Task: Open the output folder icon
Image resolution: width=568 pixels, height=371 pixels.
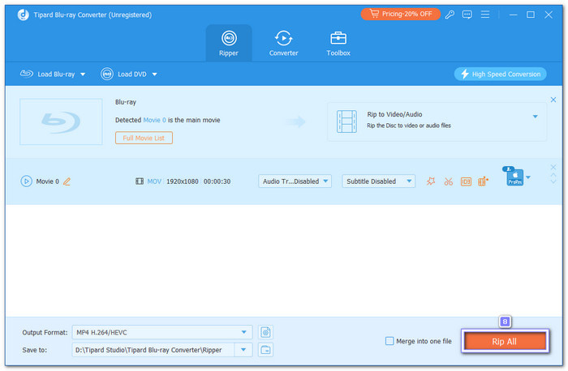Action: pos(265,350)
